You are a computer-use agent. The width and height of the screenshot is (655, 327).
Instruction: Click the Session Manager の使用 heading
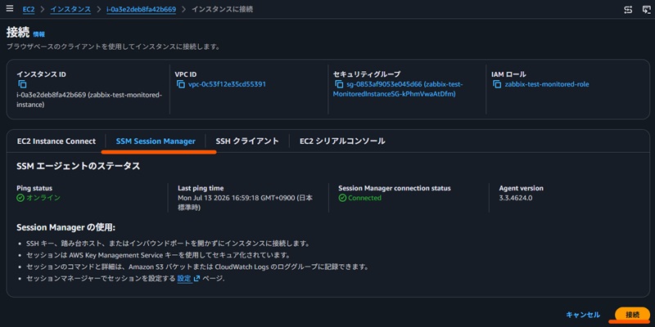click(x=66, y=228)
